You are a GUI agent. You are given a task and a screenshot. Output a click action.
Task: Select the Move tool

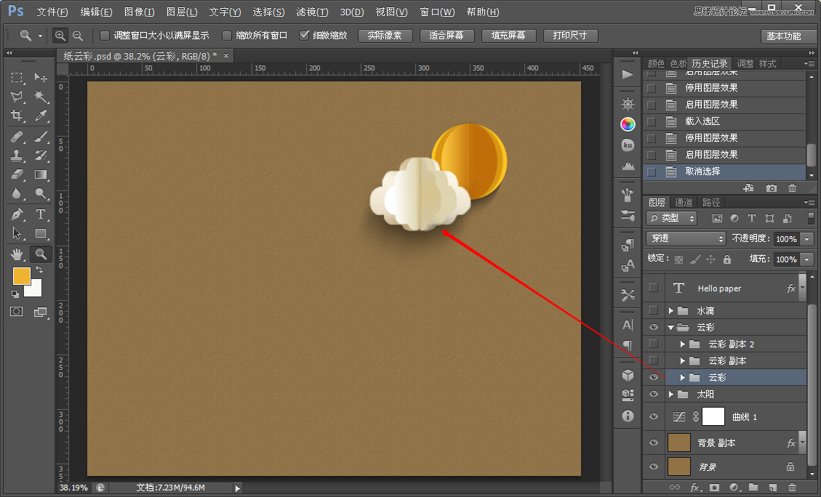(41, 78)
